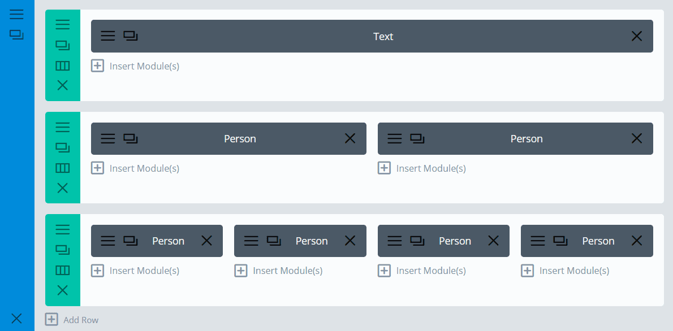Duplicate the four-column Person row
Viewport: 673px width, 331px height.
(62, 250)
